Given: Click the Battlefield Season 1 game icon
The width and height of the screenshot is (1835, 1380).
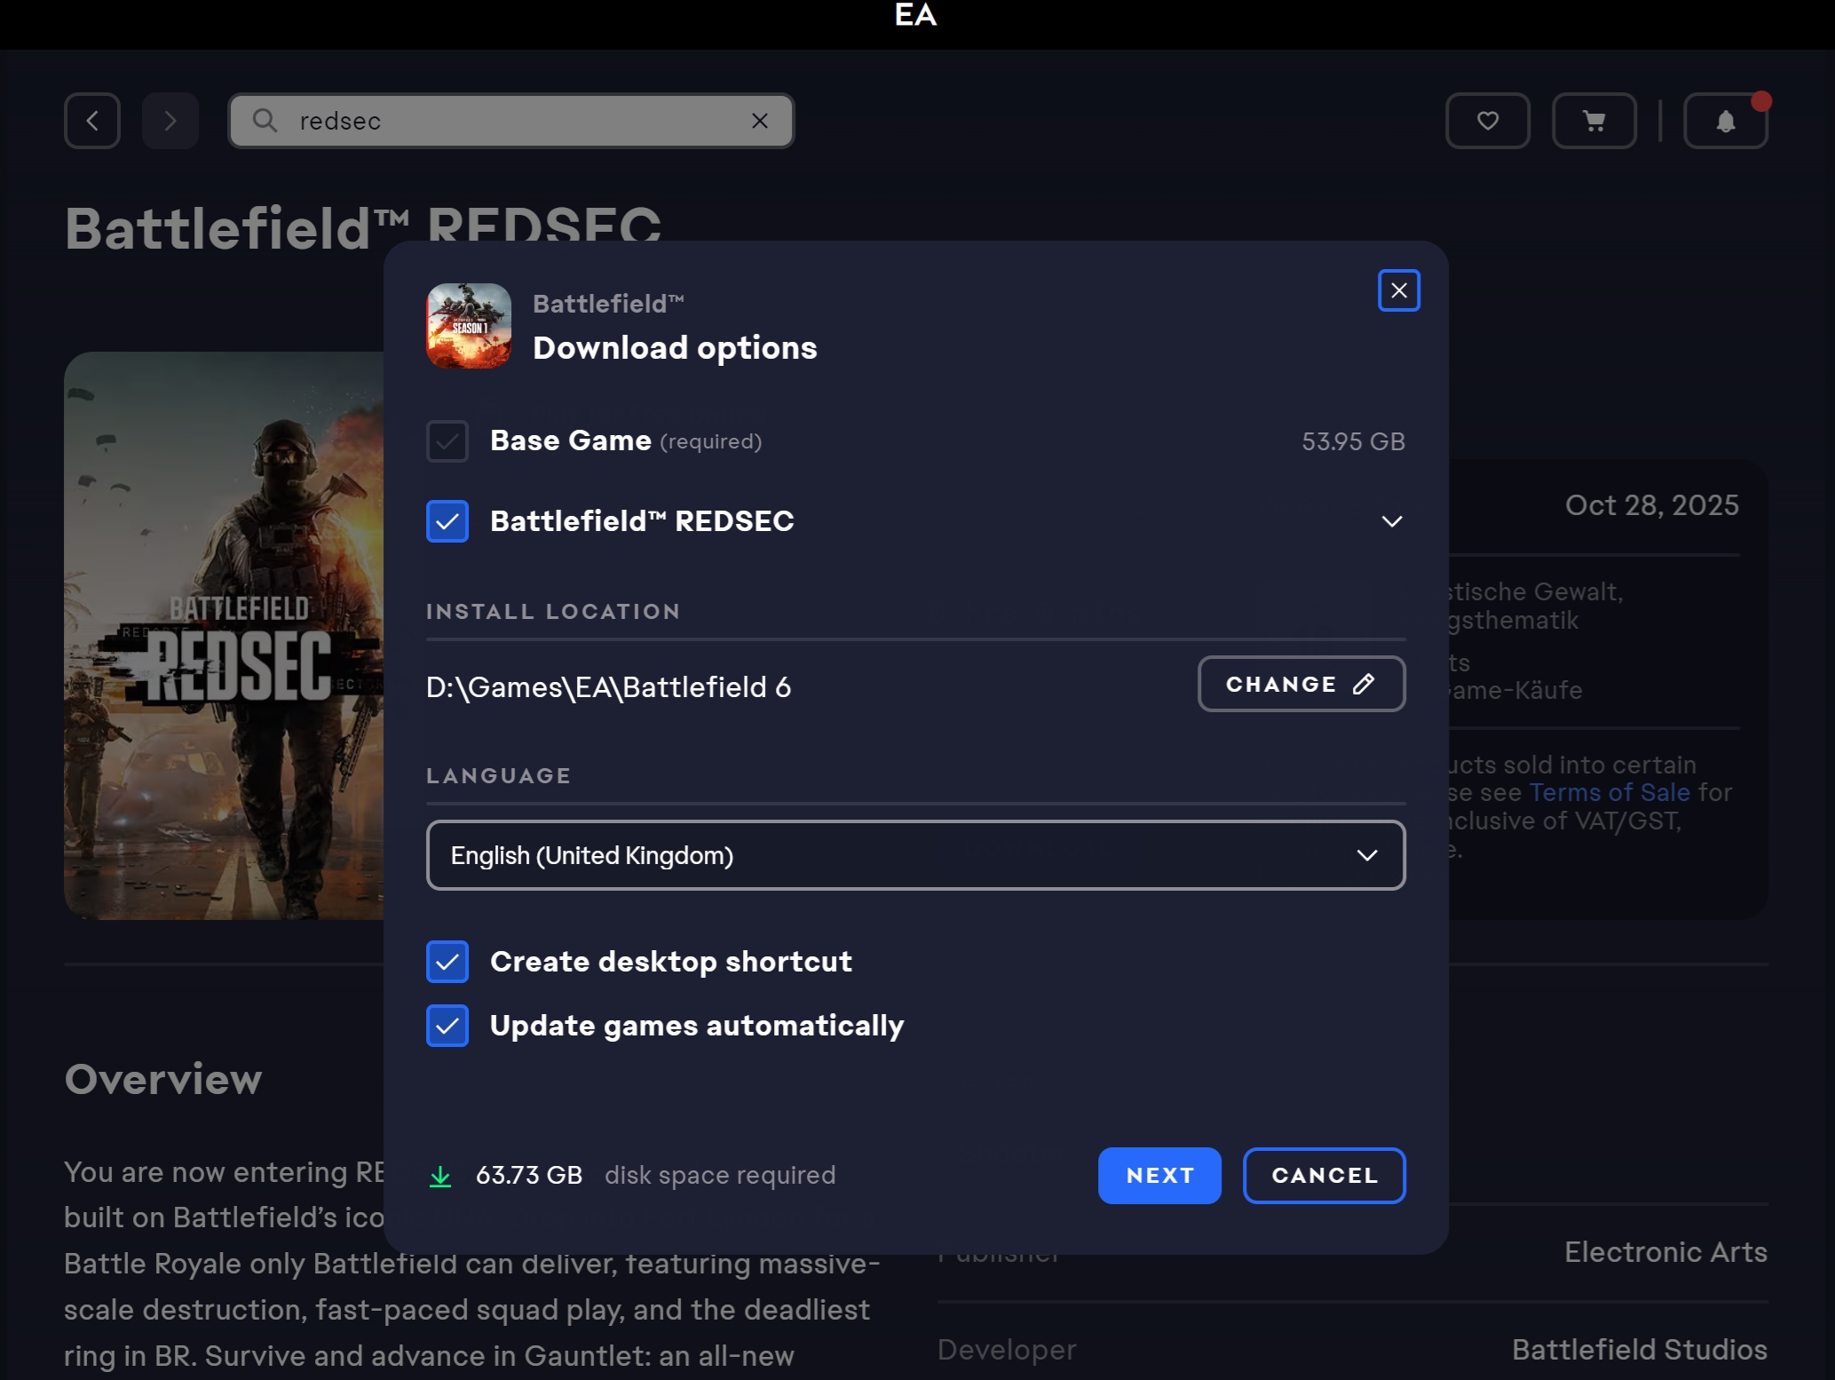Looking at the screenshot, I should [469, 326].
